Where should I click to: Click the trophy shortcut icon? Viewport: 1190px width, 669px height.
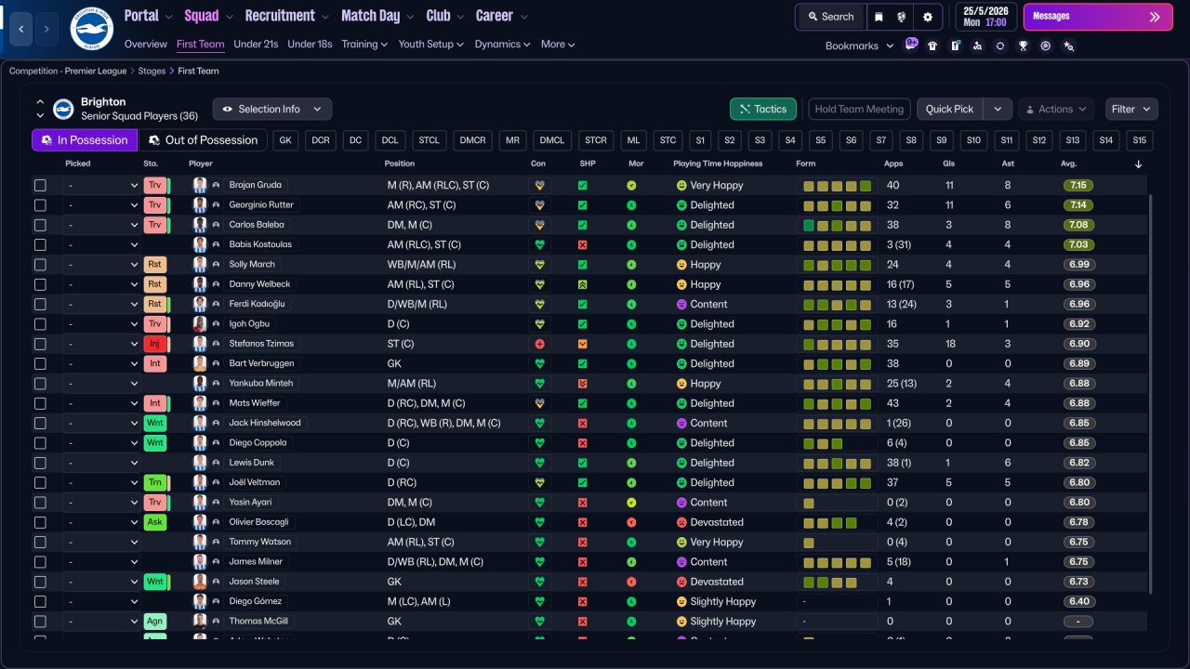point(1023,46)
